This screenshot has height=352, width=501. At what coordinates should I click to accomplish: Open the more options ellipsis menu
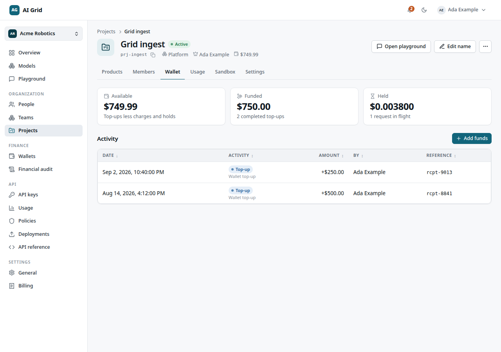[x=485, y=46]
